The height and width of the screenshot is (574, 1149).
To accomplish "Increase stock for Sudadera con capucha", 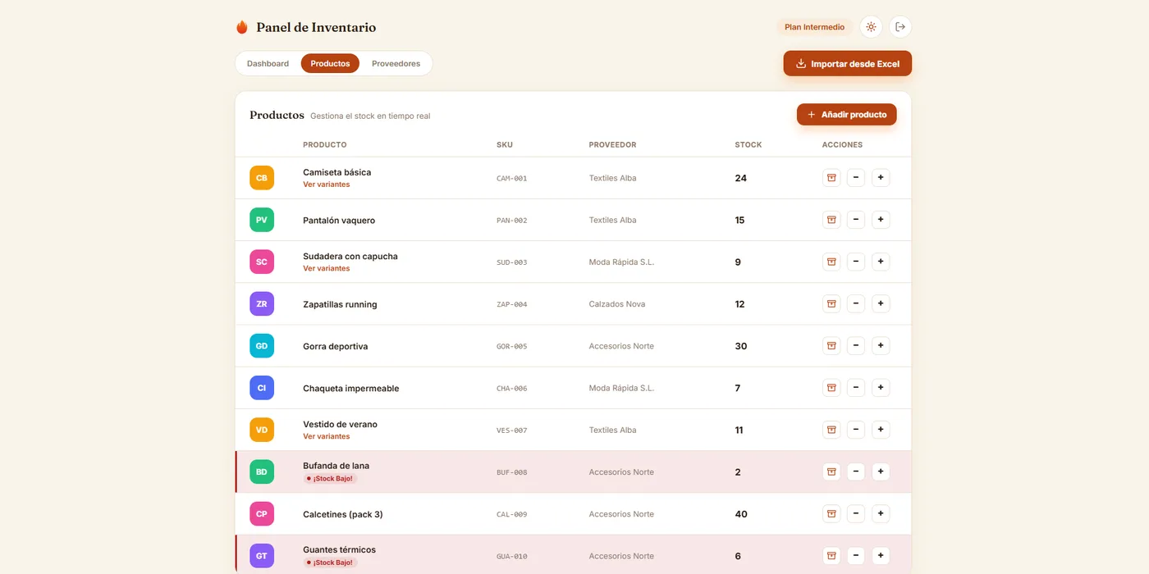I will pyautogui.click(x=881, y=262).
